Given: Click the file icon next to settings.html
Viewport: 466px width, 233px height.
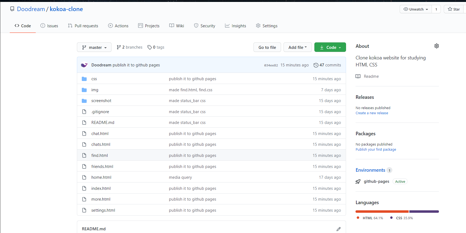Looking at the screenshot, I should 84,210.
